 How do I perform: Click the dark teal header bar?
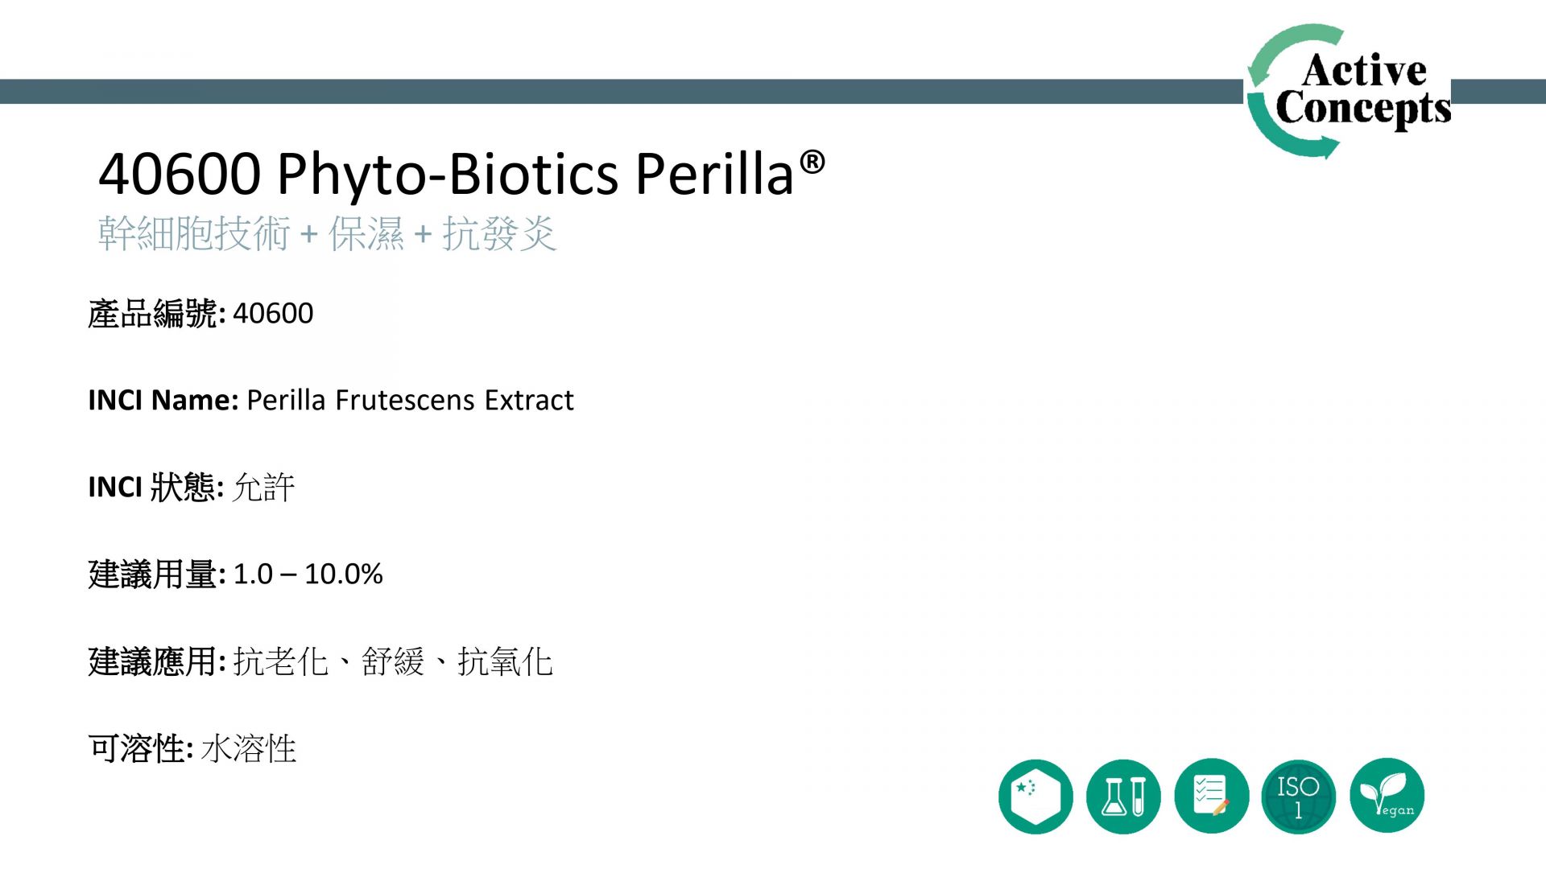coord(620,91)
